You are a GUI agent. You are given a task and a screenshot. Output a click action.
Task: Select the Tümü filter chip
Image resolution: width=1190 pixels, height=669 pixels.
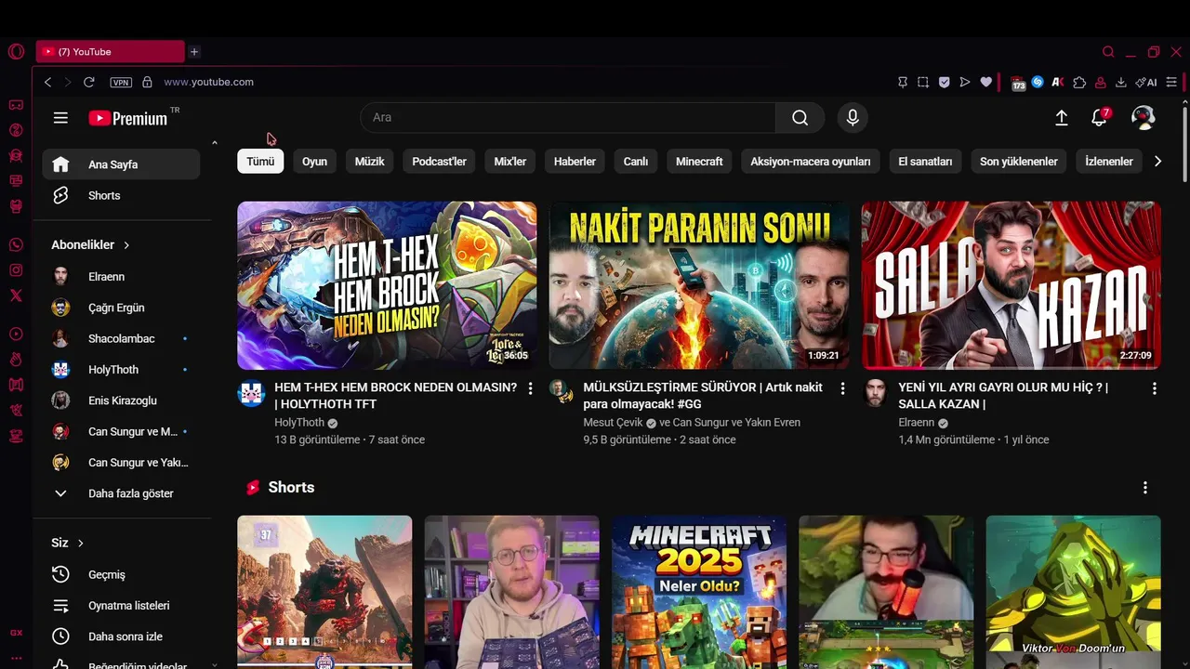[260, 162]
